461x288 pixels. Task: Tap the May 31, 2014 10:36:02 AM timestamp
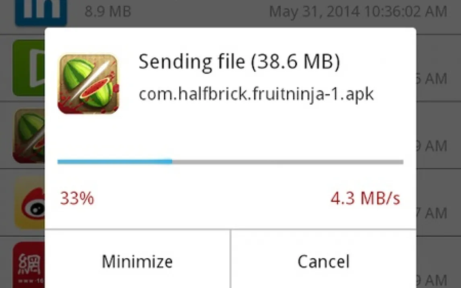pyautogui.click(x=358, y=12)
